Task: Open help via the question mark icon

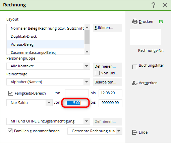Action: pos(154,5)
